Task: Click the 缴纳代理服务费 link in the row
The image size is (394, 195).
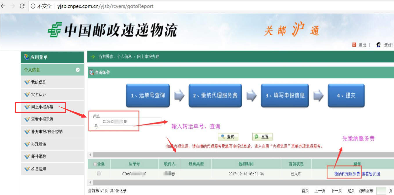Action: (347, 174)
